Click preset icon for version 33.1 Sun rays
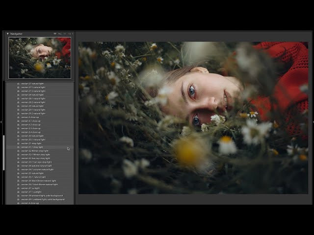 click(x=18, y=162)
